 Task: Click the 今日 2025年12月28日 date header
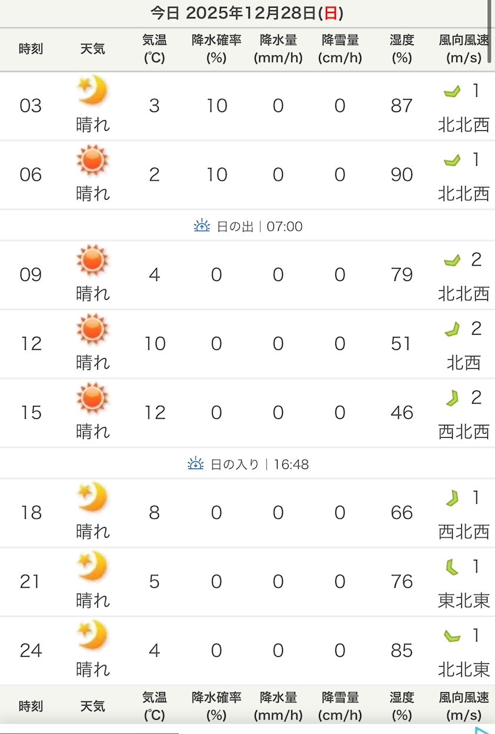(247, 13)
